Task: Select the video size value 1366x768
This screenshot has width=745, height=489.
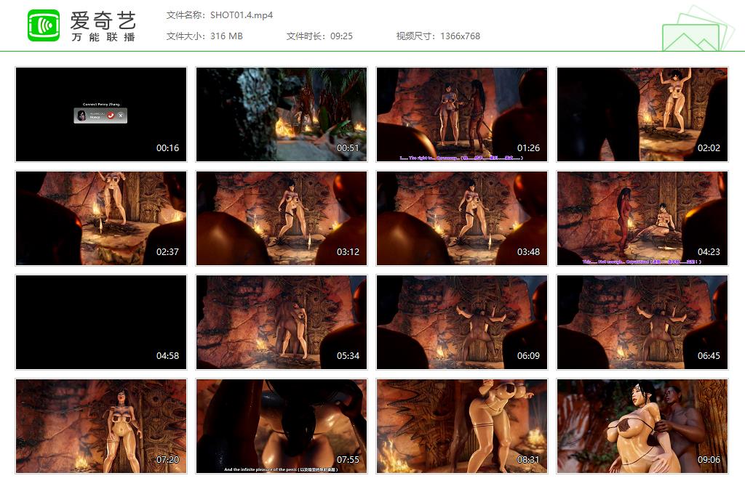Action: pos(460,36)
